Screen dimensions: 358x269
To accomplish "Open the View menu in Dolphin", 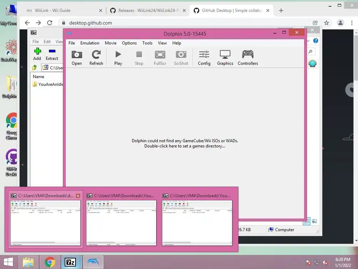I will [162, 43].
